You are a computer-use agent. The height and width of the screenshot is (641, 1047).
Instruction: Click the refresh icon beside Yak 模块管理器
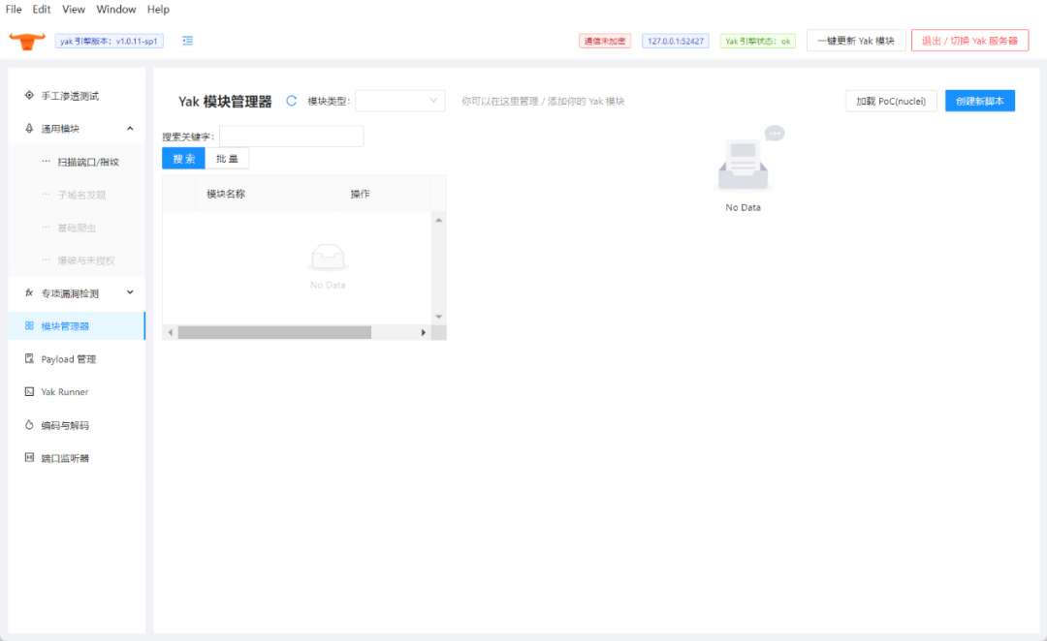click(291, 101)
